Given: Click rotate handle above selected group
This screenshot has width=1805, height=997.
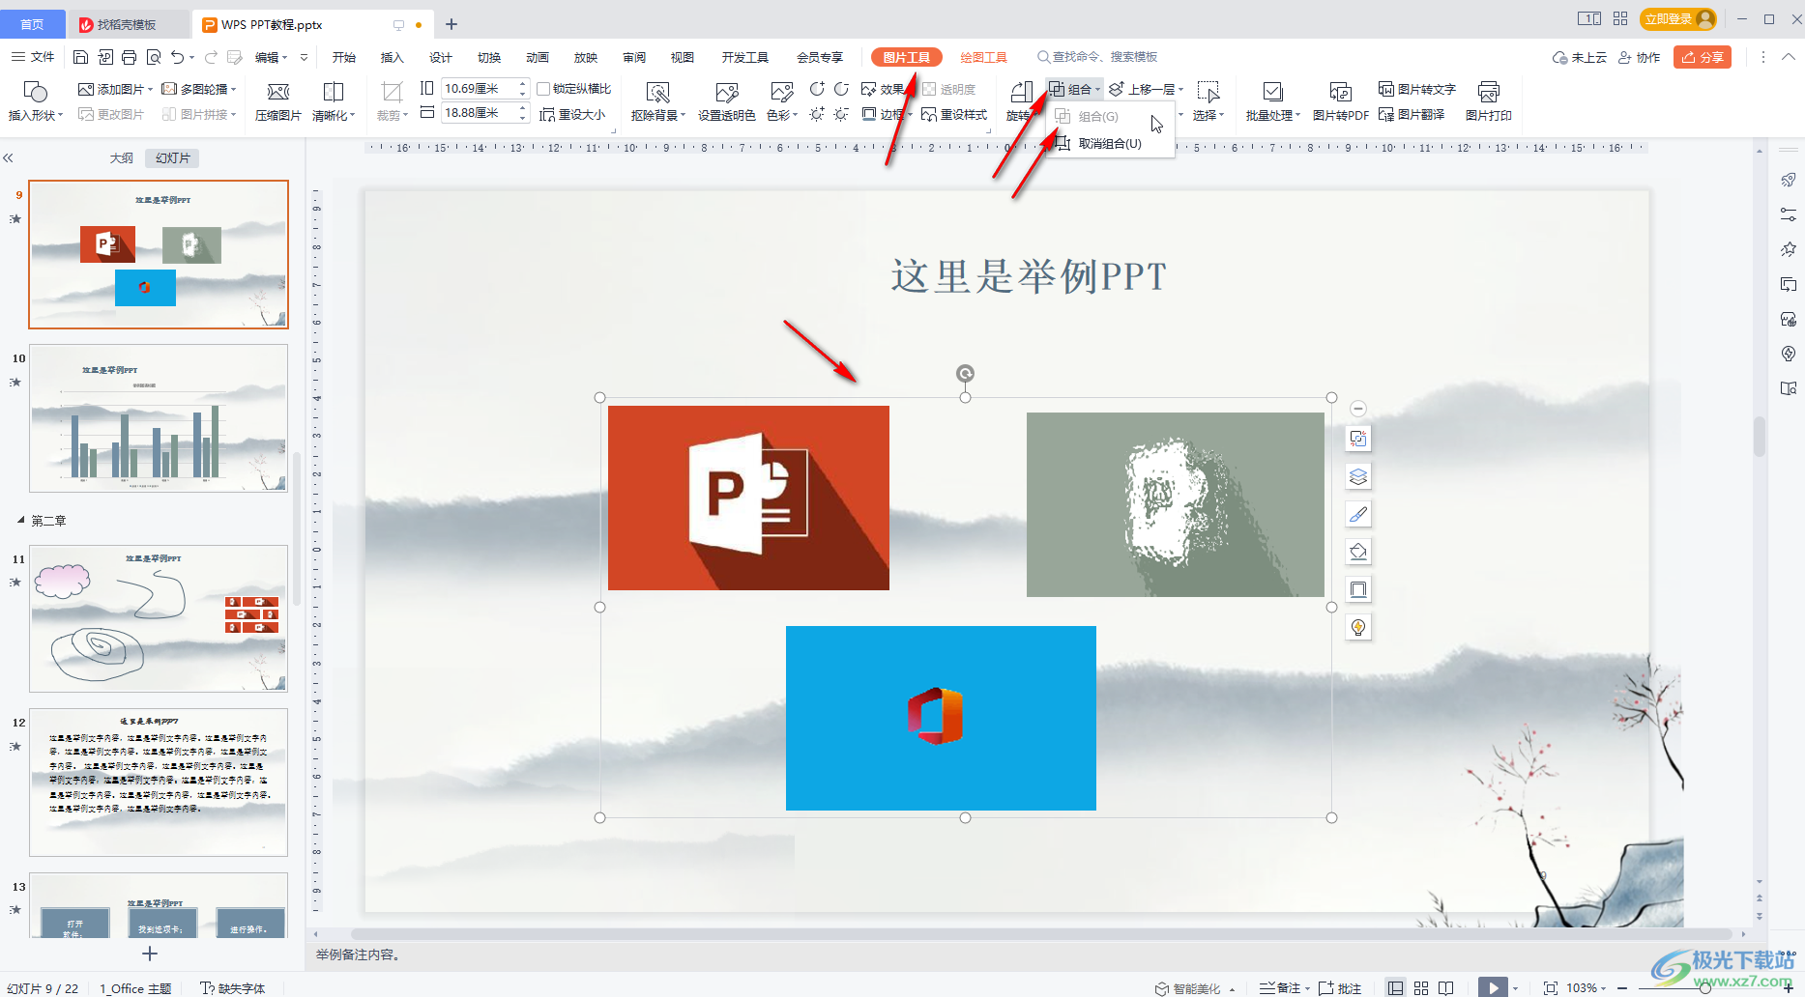Looking at the screenshot, I should [x=965, y=374].
